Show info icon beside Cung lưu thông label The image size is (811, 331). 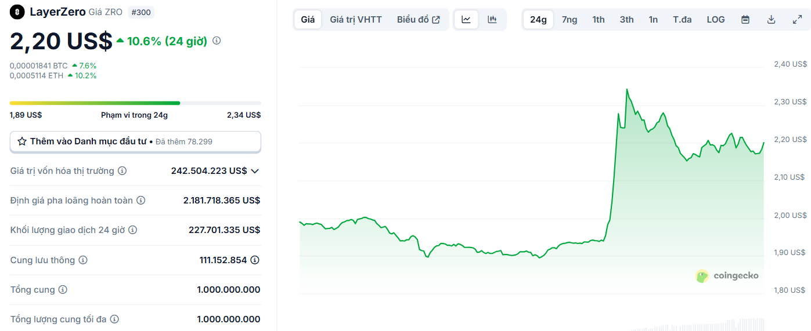(83, 260)
